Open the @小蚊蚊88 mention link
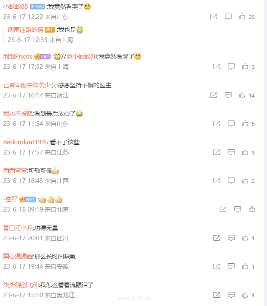Screen dimensions: 267x306 point(82,56)
